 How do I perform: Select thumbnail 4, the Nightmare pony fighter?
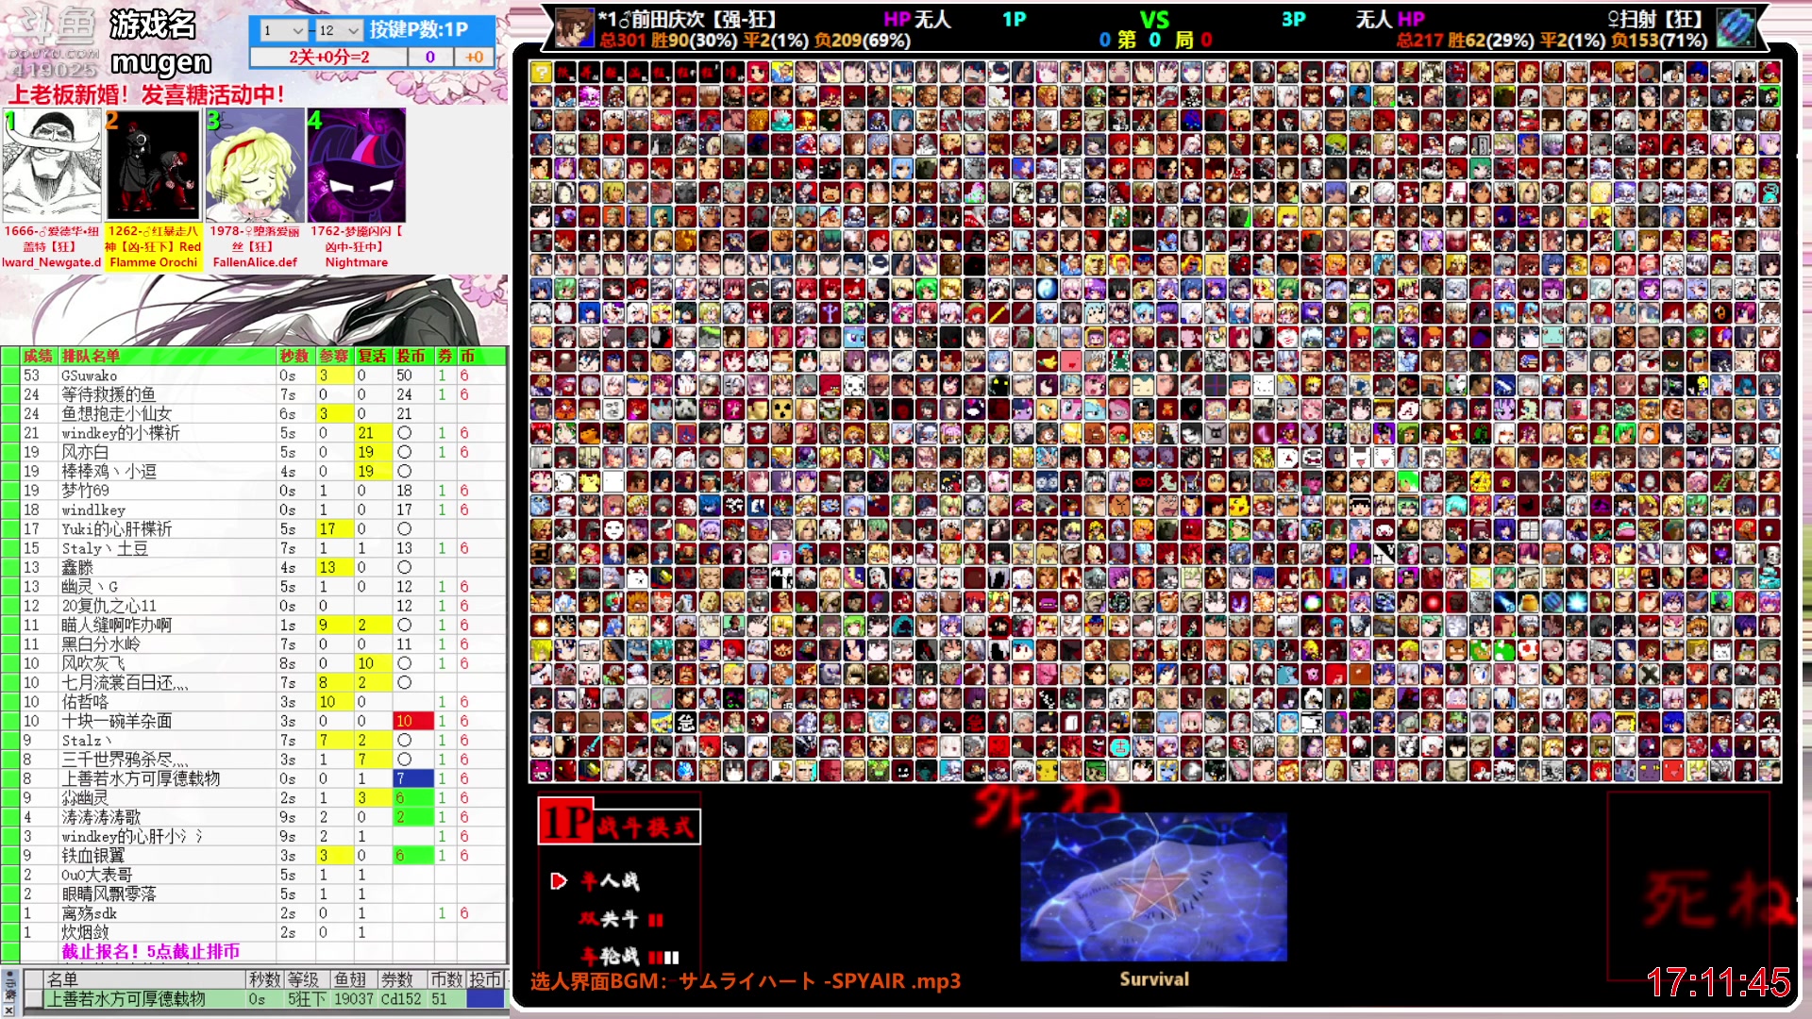tap(356, 165)
